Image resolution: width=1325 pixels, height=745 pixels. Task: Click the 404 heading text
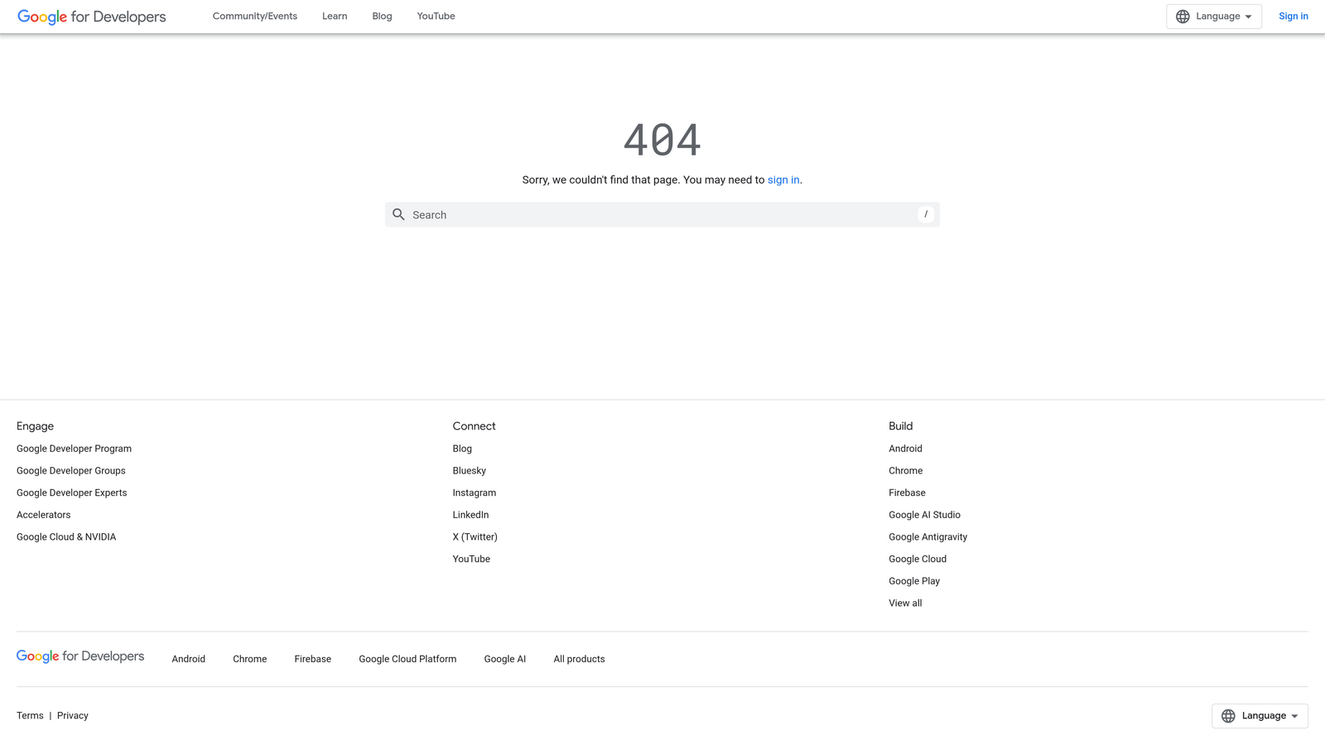click(x=662, y=140)
